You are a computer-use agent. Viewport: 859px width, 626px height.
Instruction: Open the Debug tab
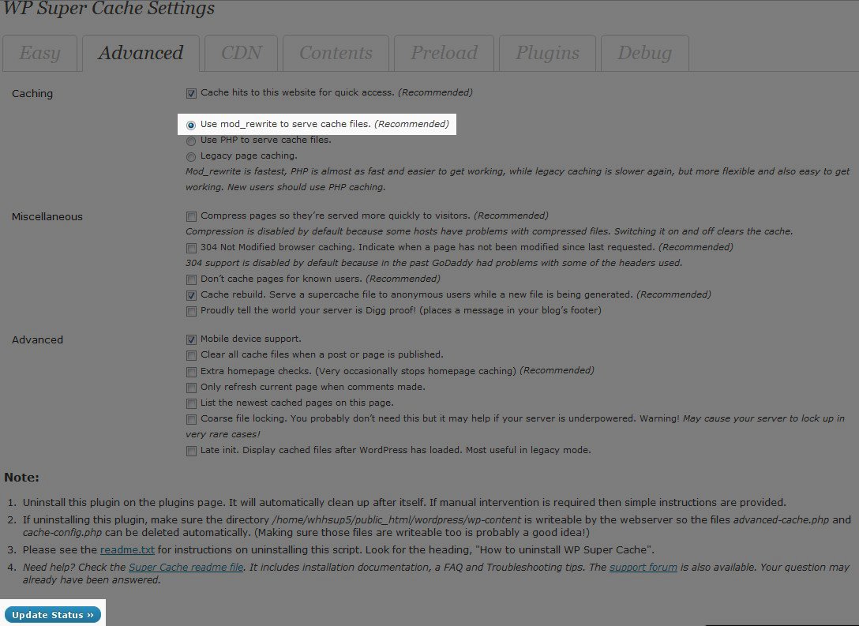[644, 54]
